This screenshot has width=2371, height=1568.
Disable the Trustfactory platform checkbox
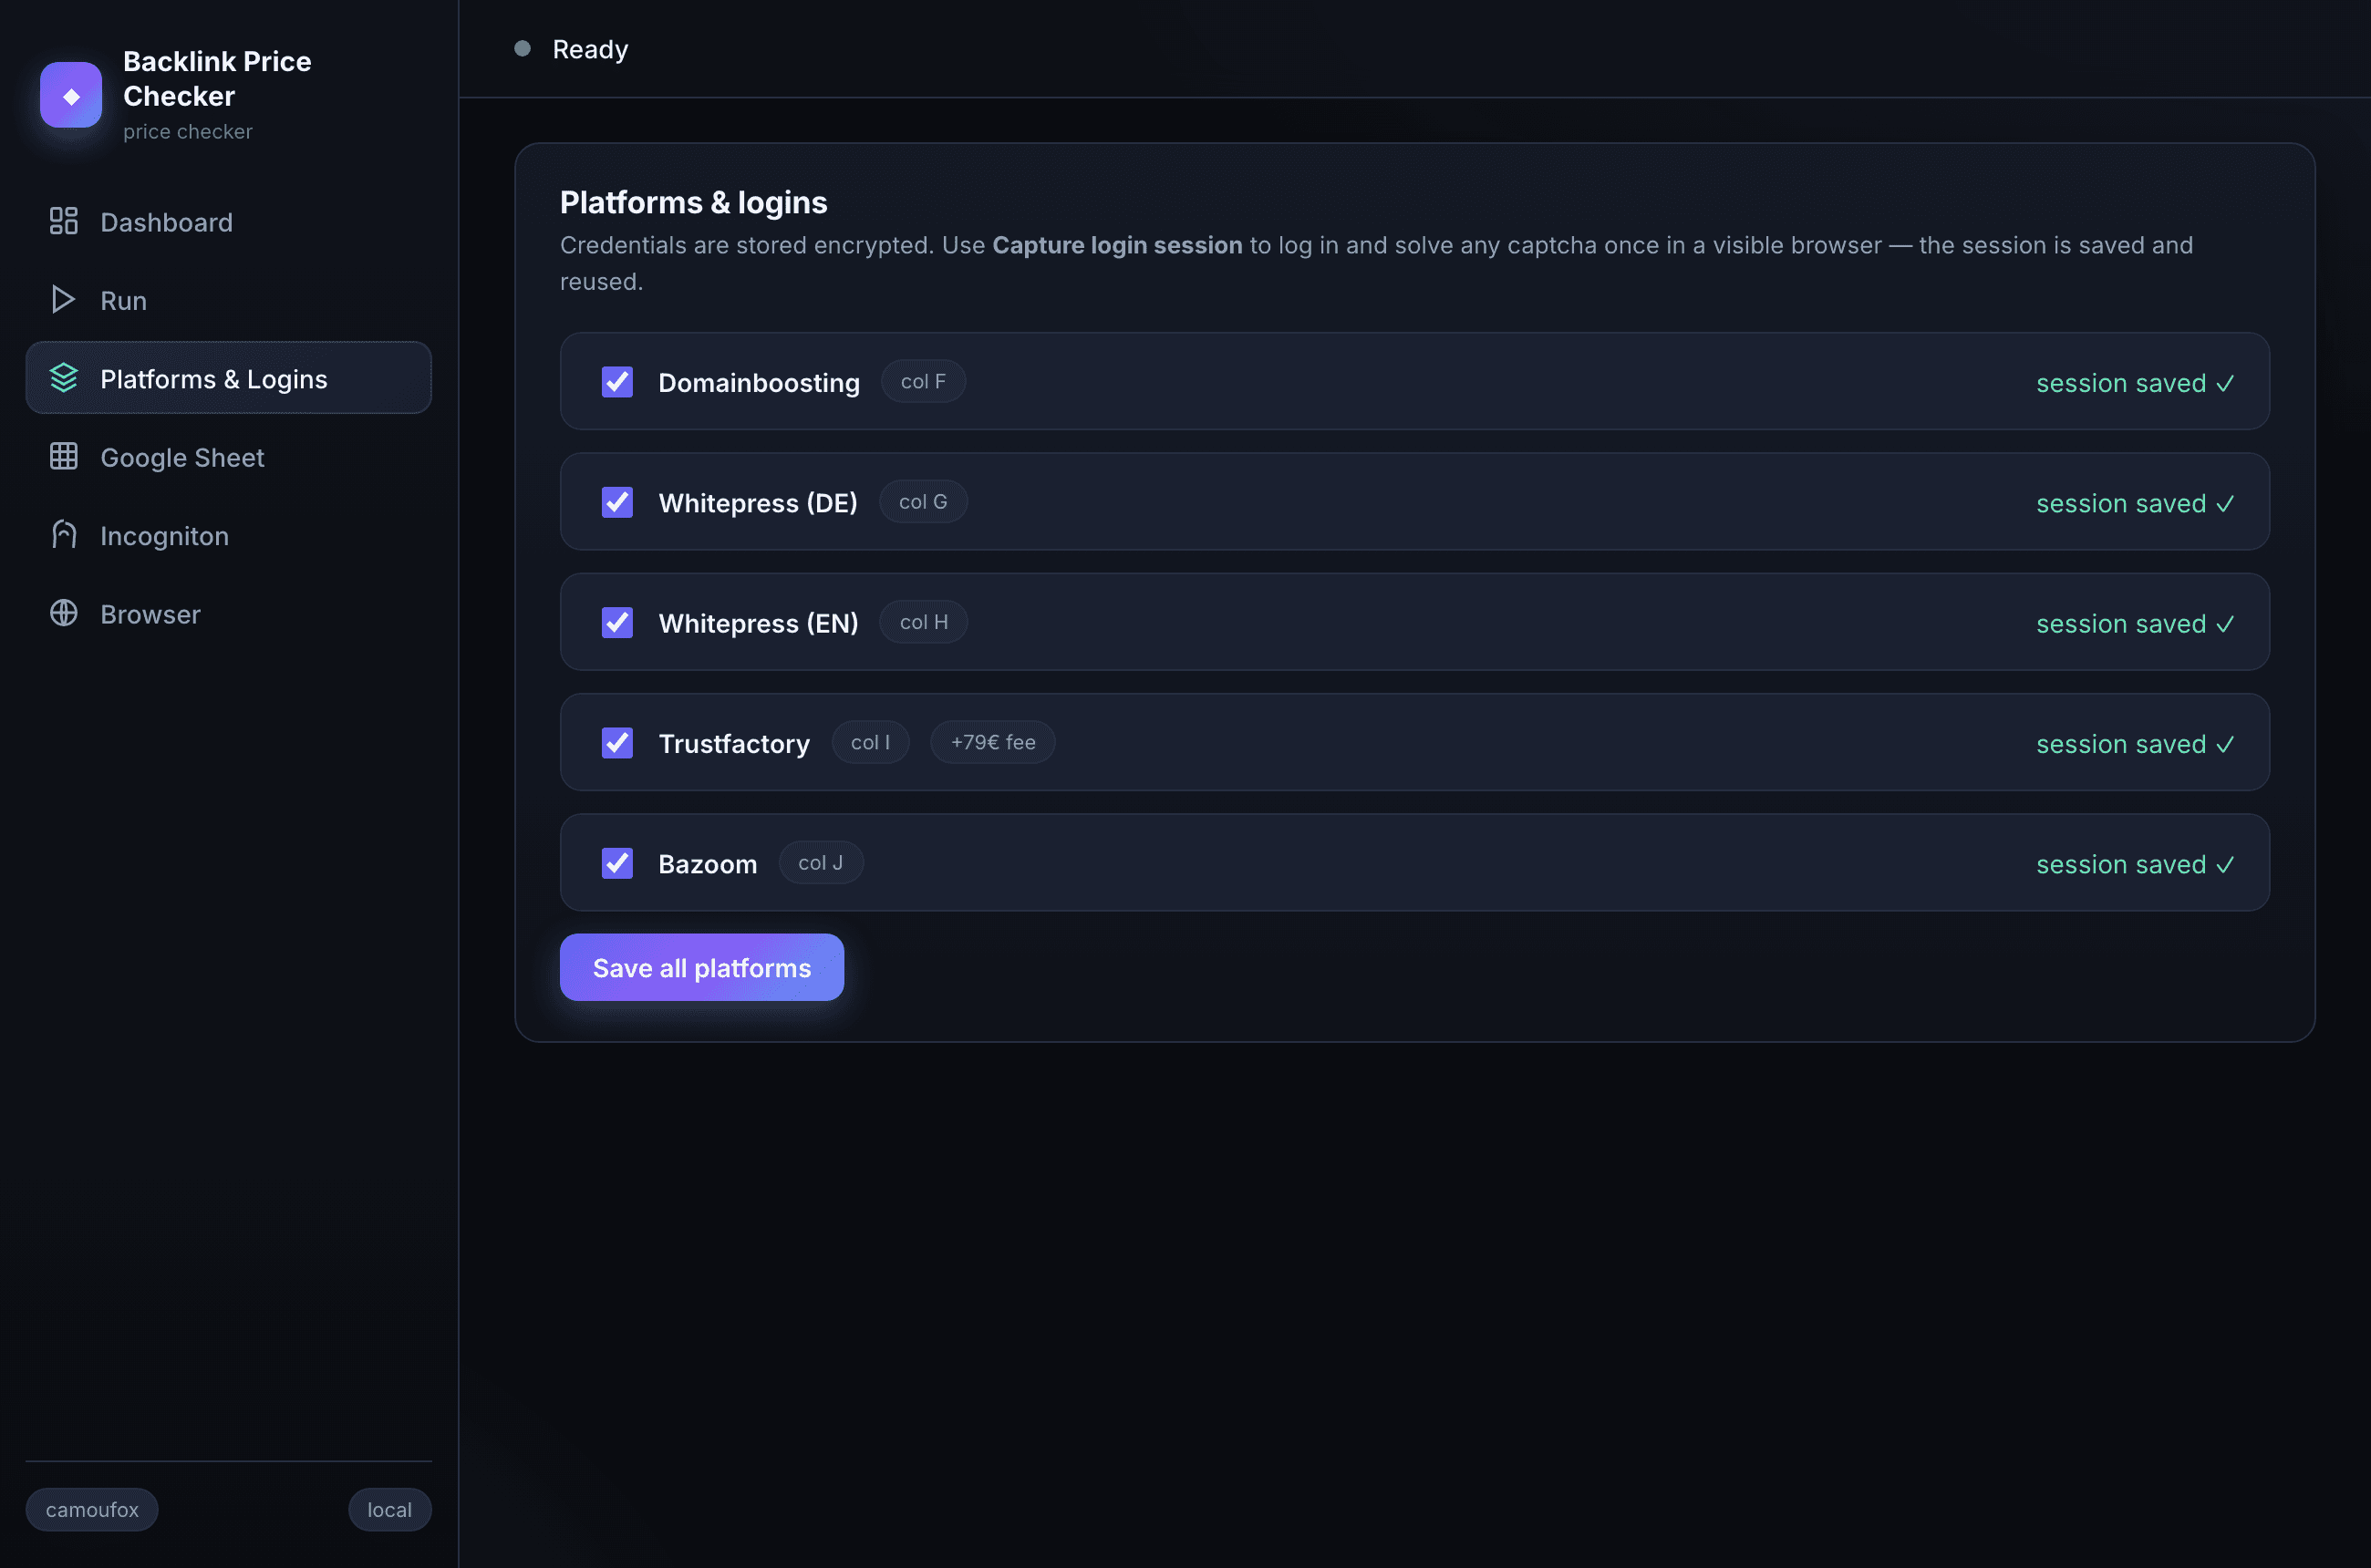(617, 743)
